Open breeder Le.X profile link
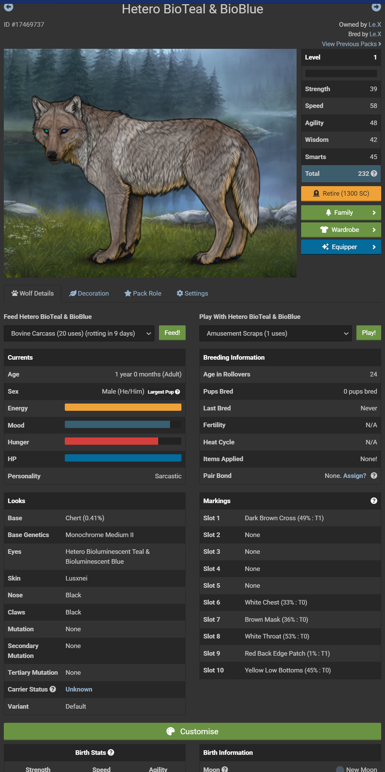This screenshot has height=772, width=385. pyautogui.click(x=375, y=34)
